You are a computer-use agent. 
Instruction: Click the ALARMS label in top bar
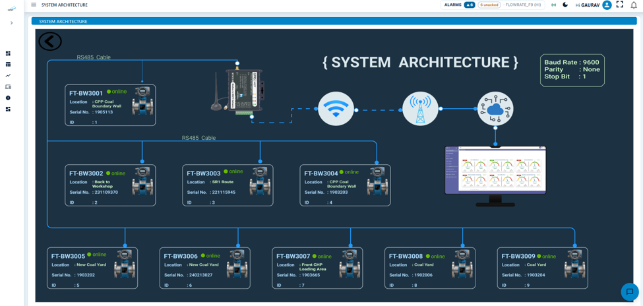coord(452,5)
